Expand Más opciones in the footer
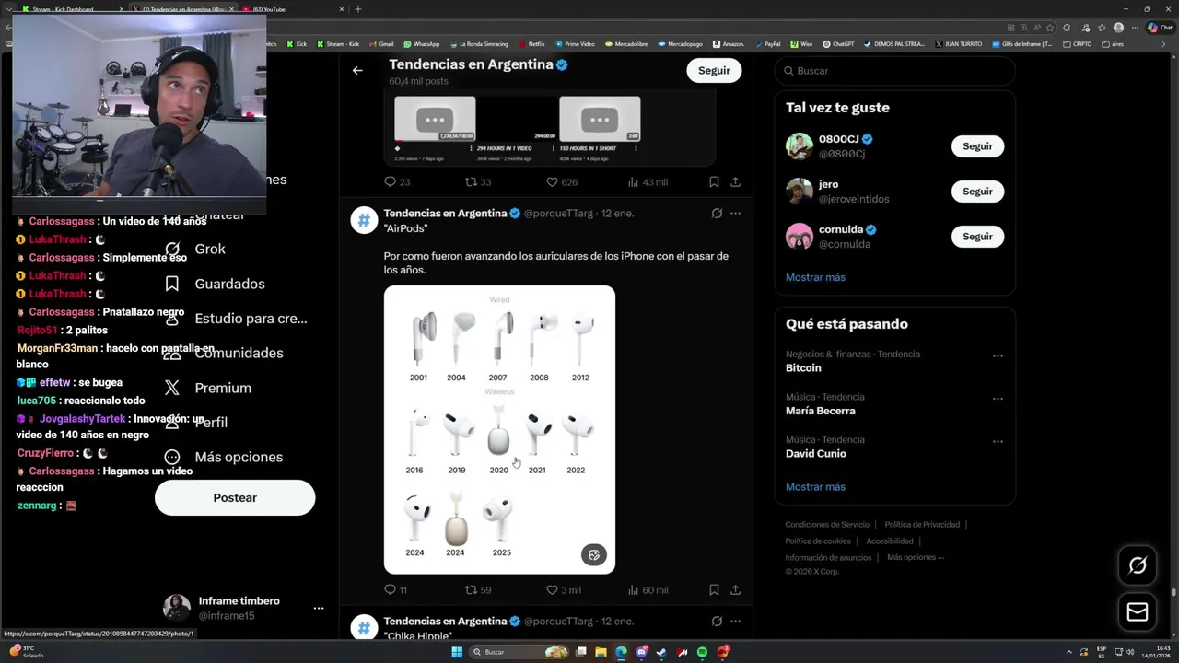 (x=916, y=557)
